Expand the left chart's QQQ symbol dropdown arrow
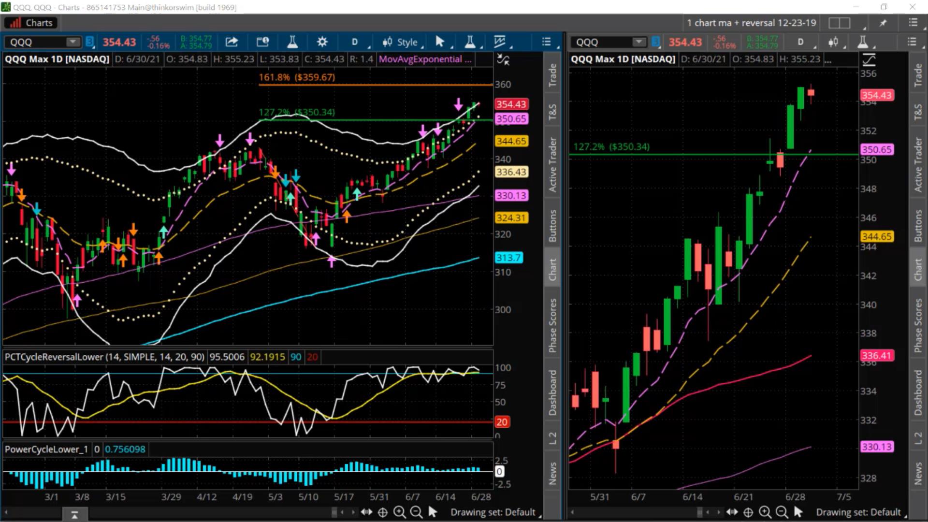928x522 pixels. click(73, 42)
